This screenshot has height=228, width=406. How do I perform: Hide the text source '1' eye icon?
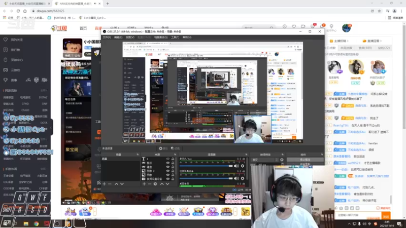tap(168, 159)
